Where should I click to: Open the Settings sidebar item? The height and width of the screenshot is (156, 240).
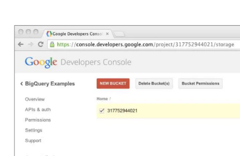(33, 130)
